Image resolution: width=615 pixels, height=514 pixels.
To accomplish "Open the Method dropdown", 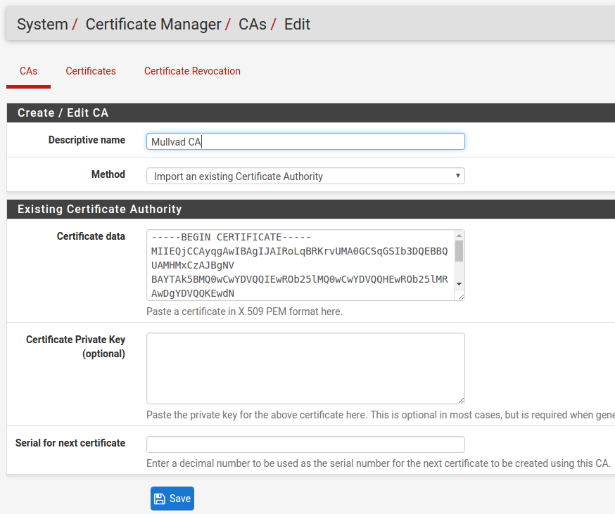I will coord(305,176).
